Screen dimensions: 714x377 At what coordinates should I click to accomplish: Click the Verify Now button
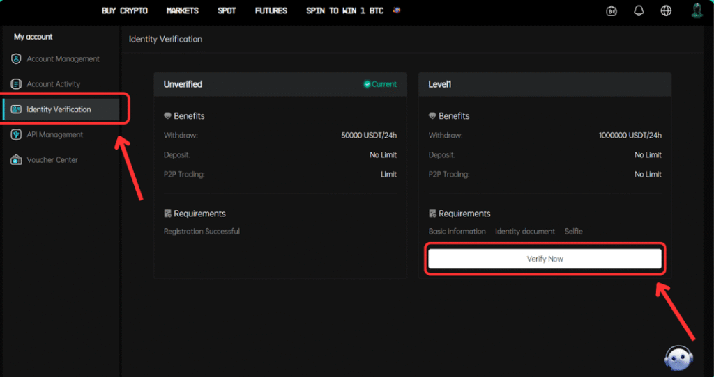pos(545,259)
